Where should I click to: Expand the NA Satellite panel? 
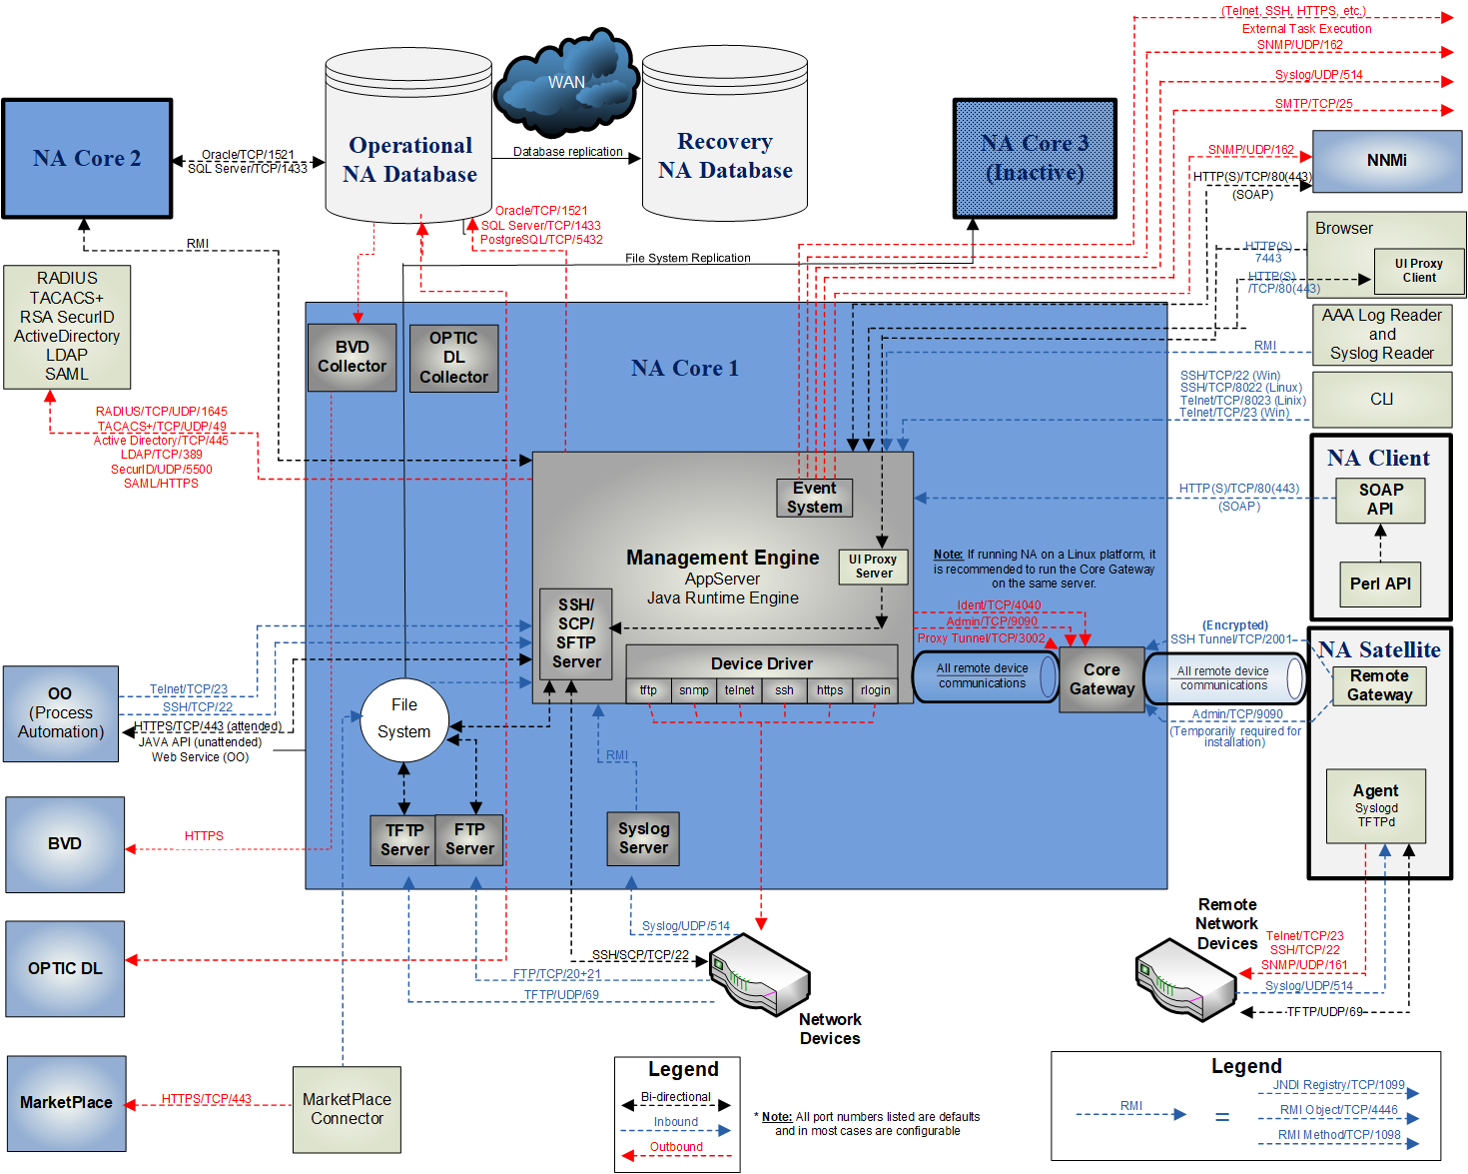tap(1381, 649)
